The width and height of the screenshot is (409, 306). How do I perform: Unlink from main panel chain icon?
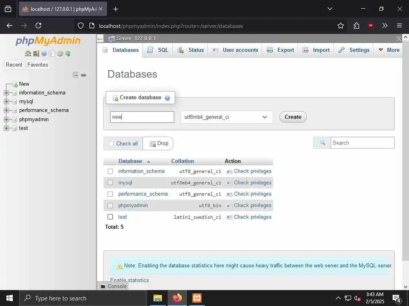coord(83,75)
